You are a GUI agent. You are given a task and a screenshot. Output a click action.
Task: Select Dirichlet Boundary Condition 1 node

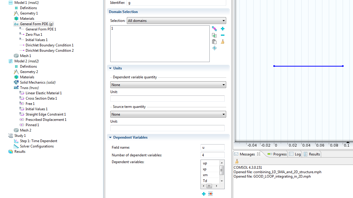(x=49, y=45)
